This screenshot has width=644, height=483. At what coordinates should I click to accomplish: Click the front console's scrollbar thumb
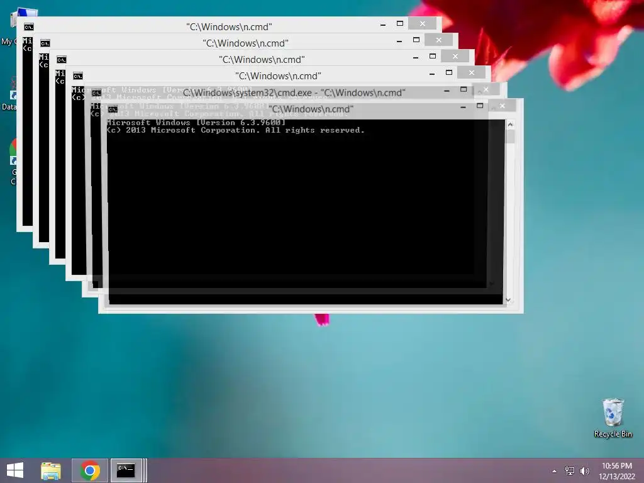coord(510,136)
